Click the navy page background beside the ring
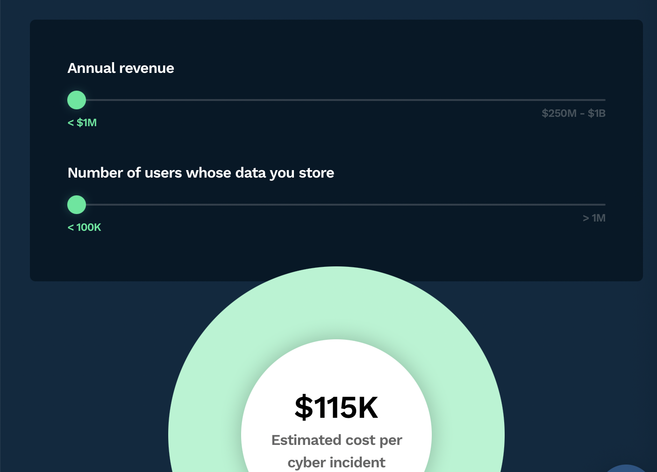This screenshot has width=657, height=472. 93,374
